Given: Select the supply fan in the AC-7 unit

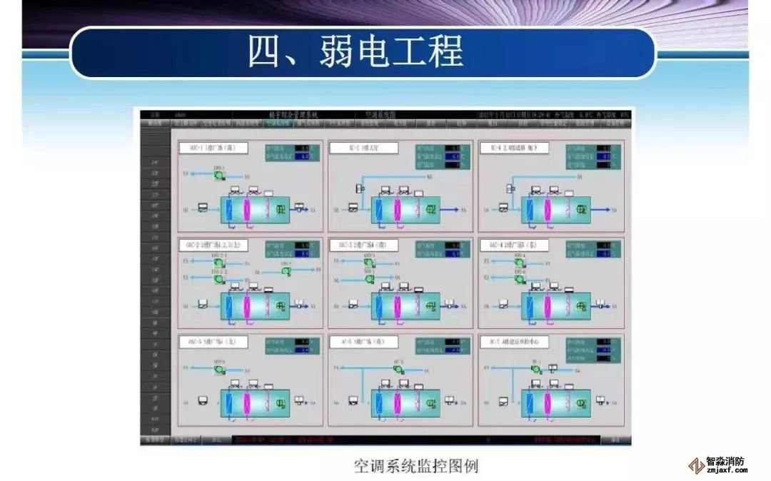Looking at the screenshot, I should point(581,402).
